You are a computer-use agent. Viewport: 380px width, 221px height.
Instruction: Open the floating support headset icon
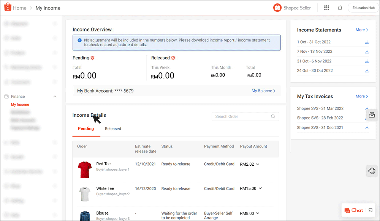(372, 171)
